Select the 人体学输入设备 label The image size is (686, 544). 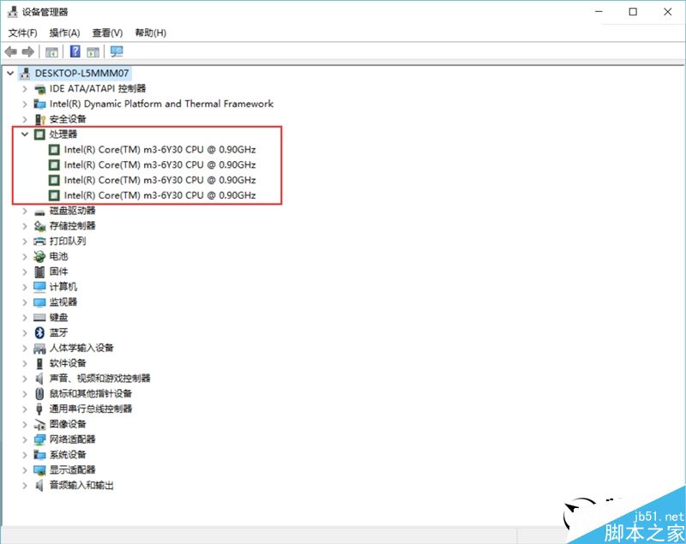point(81,349)
